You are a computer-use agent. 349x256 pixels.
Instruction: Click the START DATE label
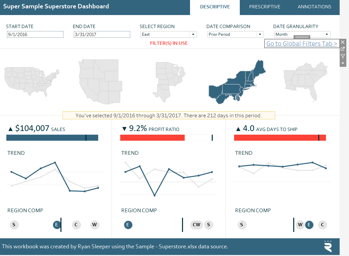tap(20, 26)
